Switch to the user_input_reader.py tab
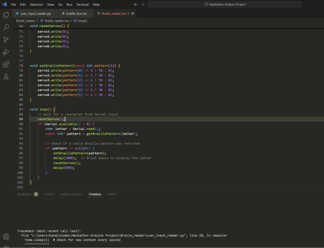The image size is (324, 248). tap(35, 13)
